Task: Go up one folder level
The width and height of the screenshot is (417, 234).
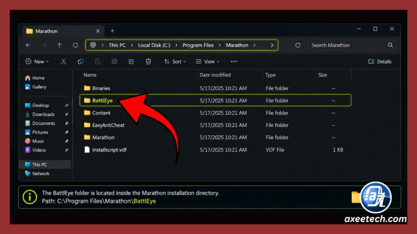Action: pos(60,45)
